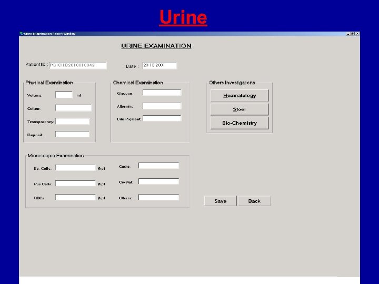Focus the Pus Cells input field

coord(75,184)
